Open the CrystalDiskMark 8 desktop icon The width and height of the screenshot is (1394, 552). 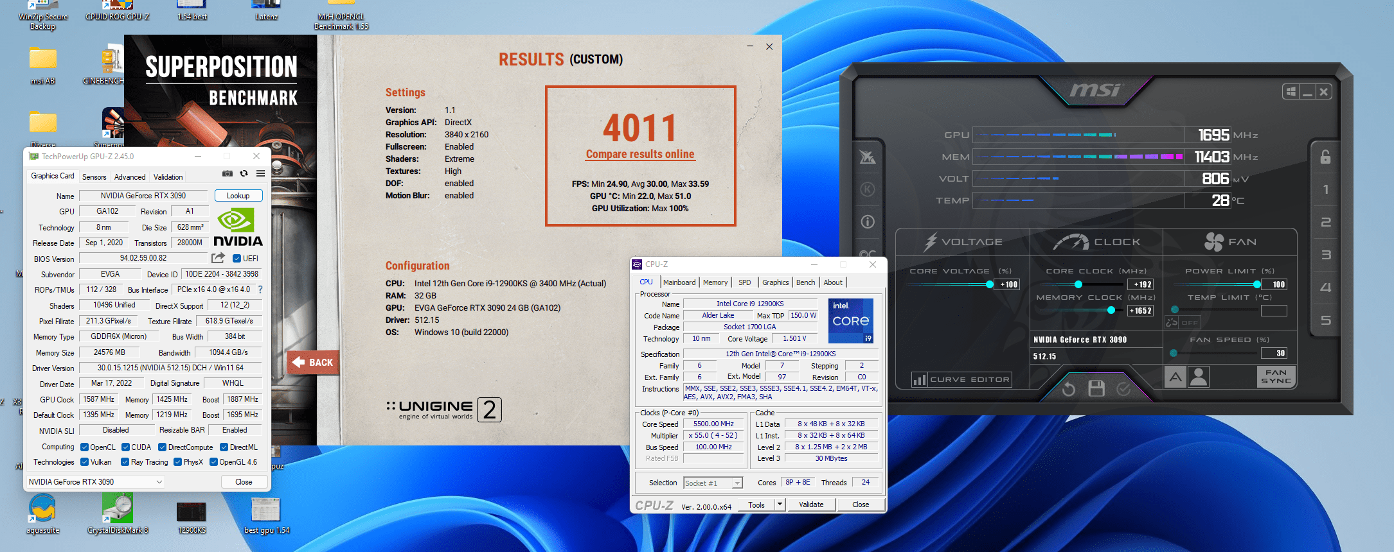[x=118, y=513]
